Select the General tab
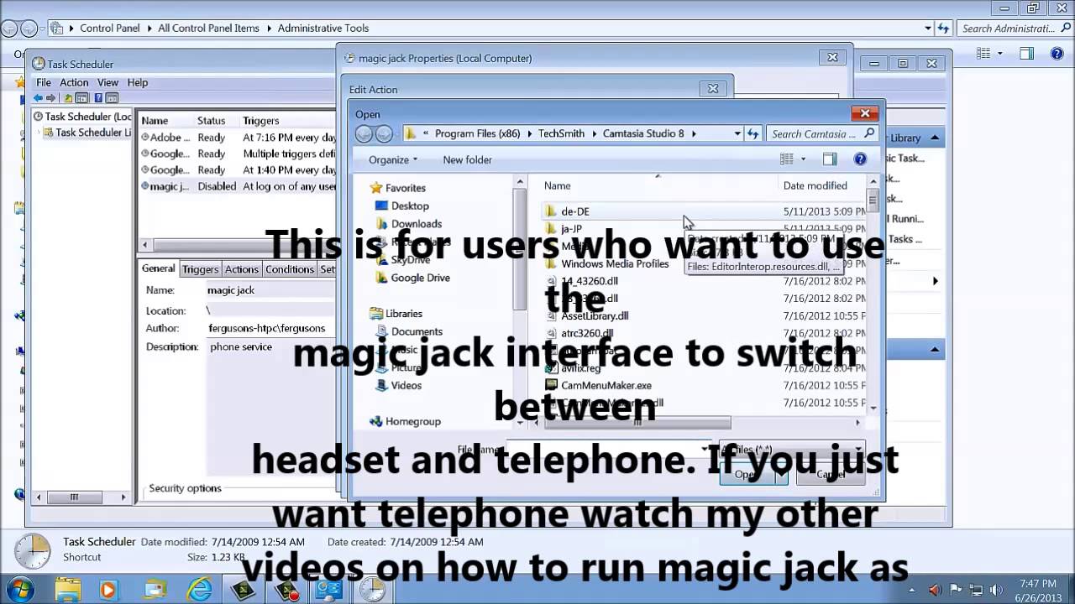The height and width of the screenshot is (604, 1075). click(x=158, y=268)
